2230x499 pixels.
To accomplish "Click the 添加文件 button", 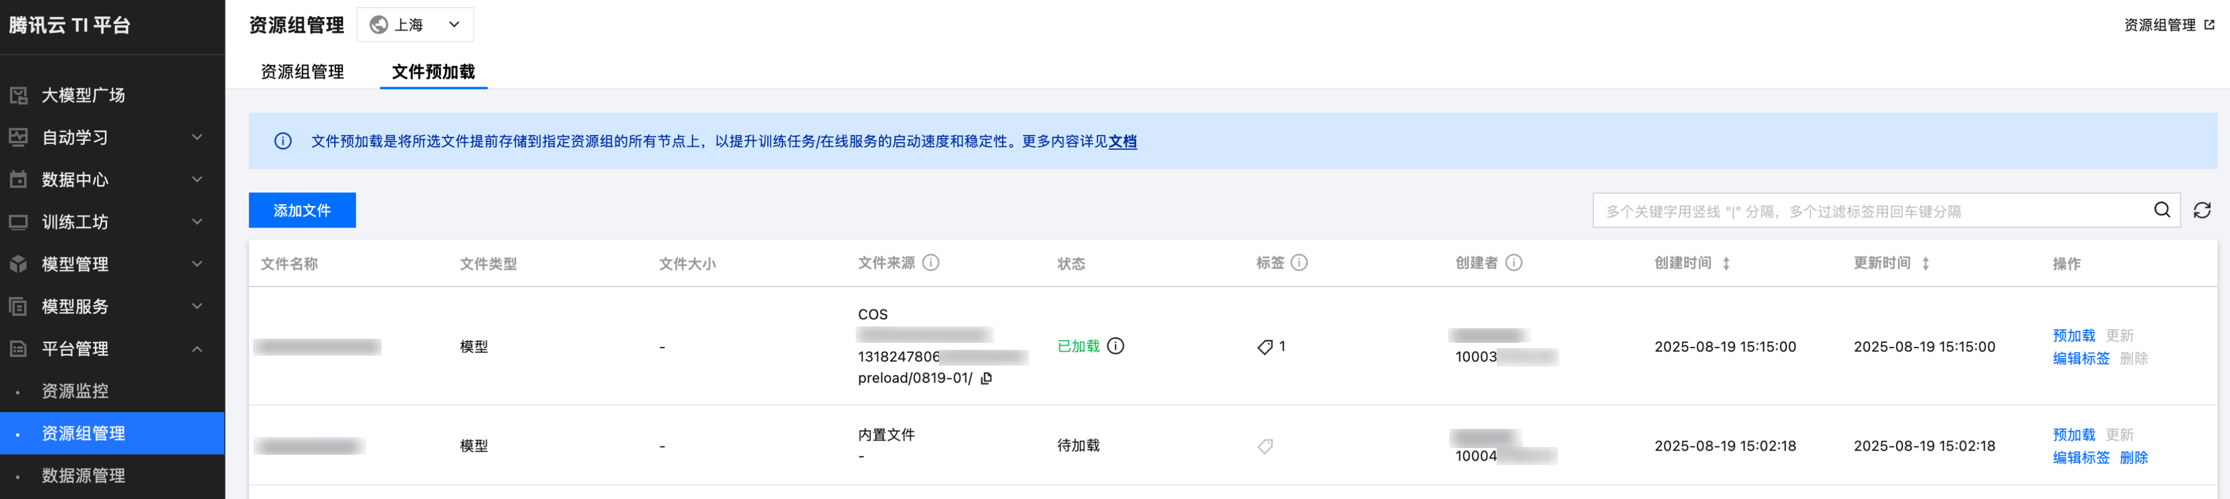I will 302,210.
